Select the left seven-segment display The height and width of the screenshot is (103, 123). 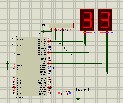point(87,20)
